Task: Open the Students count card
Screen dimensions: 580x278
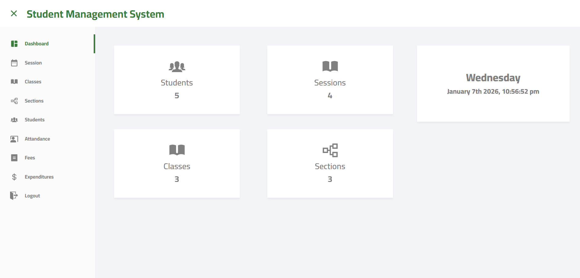Action: [x=177, y=80]
